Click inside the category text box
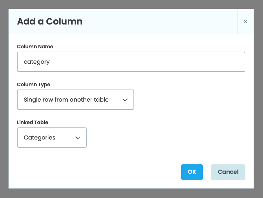The image size is (263, 198). coord(131,62)
